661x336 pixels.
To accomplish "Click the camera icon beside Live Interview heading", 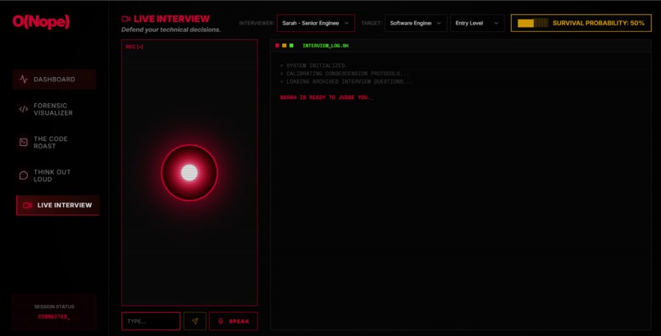I will [125, 19].
